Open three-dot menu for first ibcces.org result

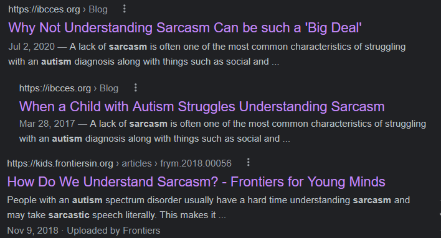[x=125, y=9]
